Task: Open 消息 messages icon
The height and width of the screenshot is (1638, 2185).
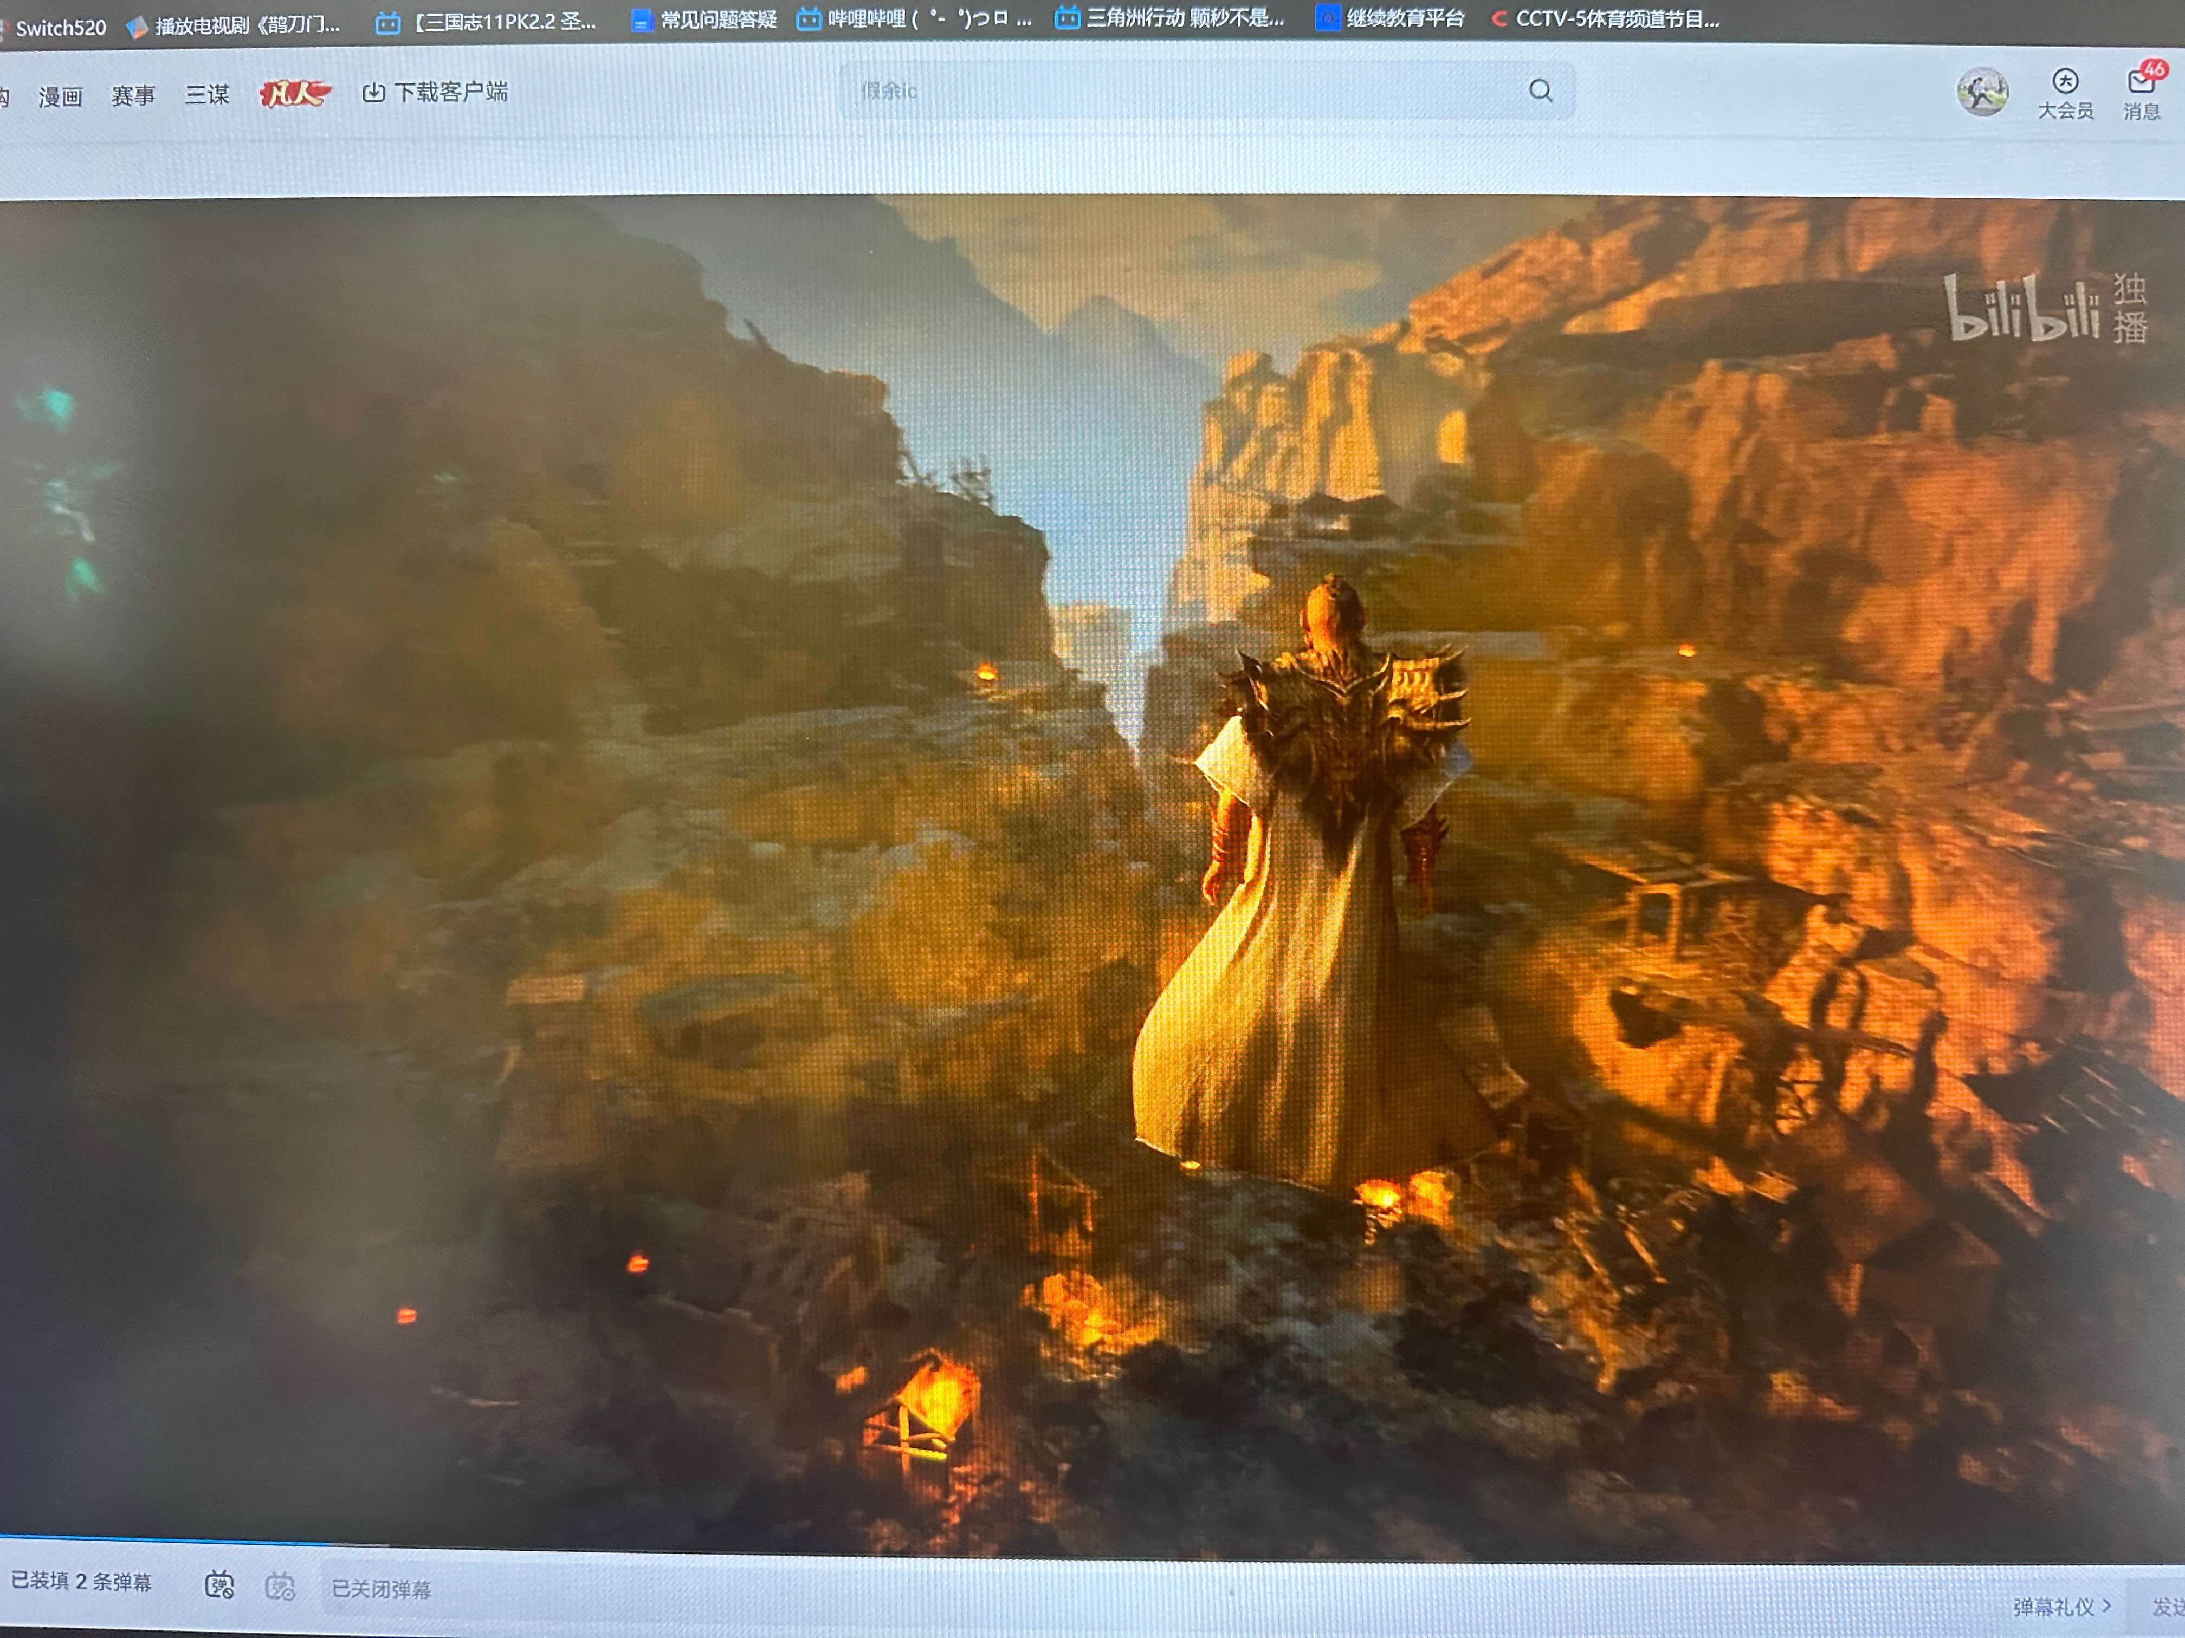Action: point(2142,95)
